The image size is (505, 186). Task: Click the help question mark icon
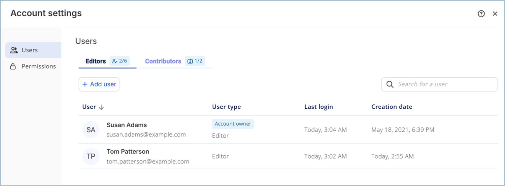point(481,14)
